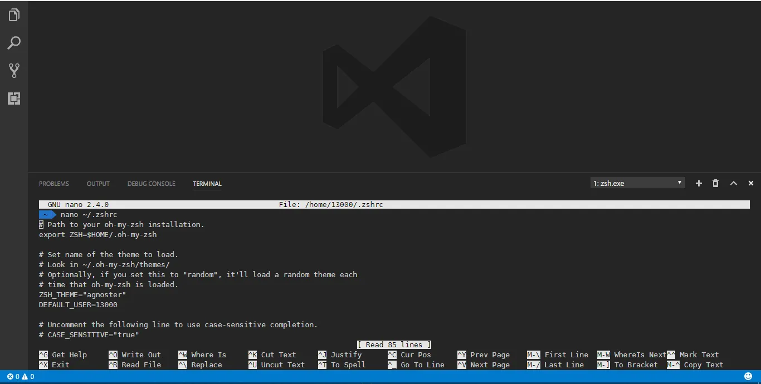This screenshot has width=761, height=384.
Task: Open the Explorer view in activity bar
Action: click(x=14, y=15)
